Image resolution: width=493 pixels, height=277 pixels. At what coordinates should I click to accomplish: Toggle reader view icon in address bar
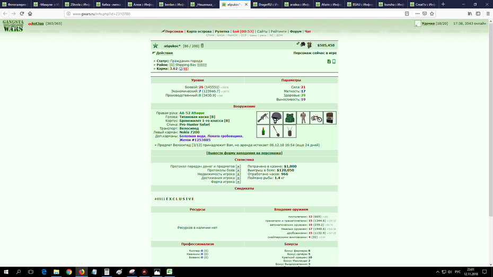tap(407, 13)
